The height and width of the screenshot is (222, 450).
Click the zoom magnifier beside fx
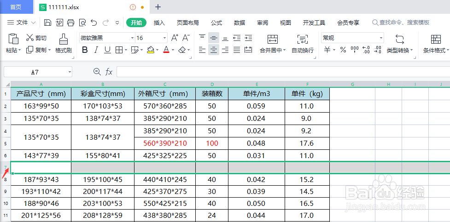97,72
